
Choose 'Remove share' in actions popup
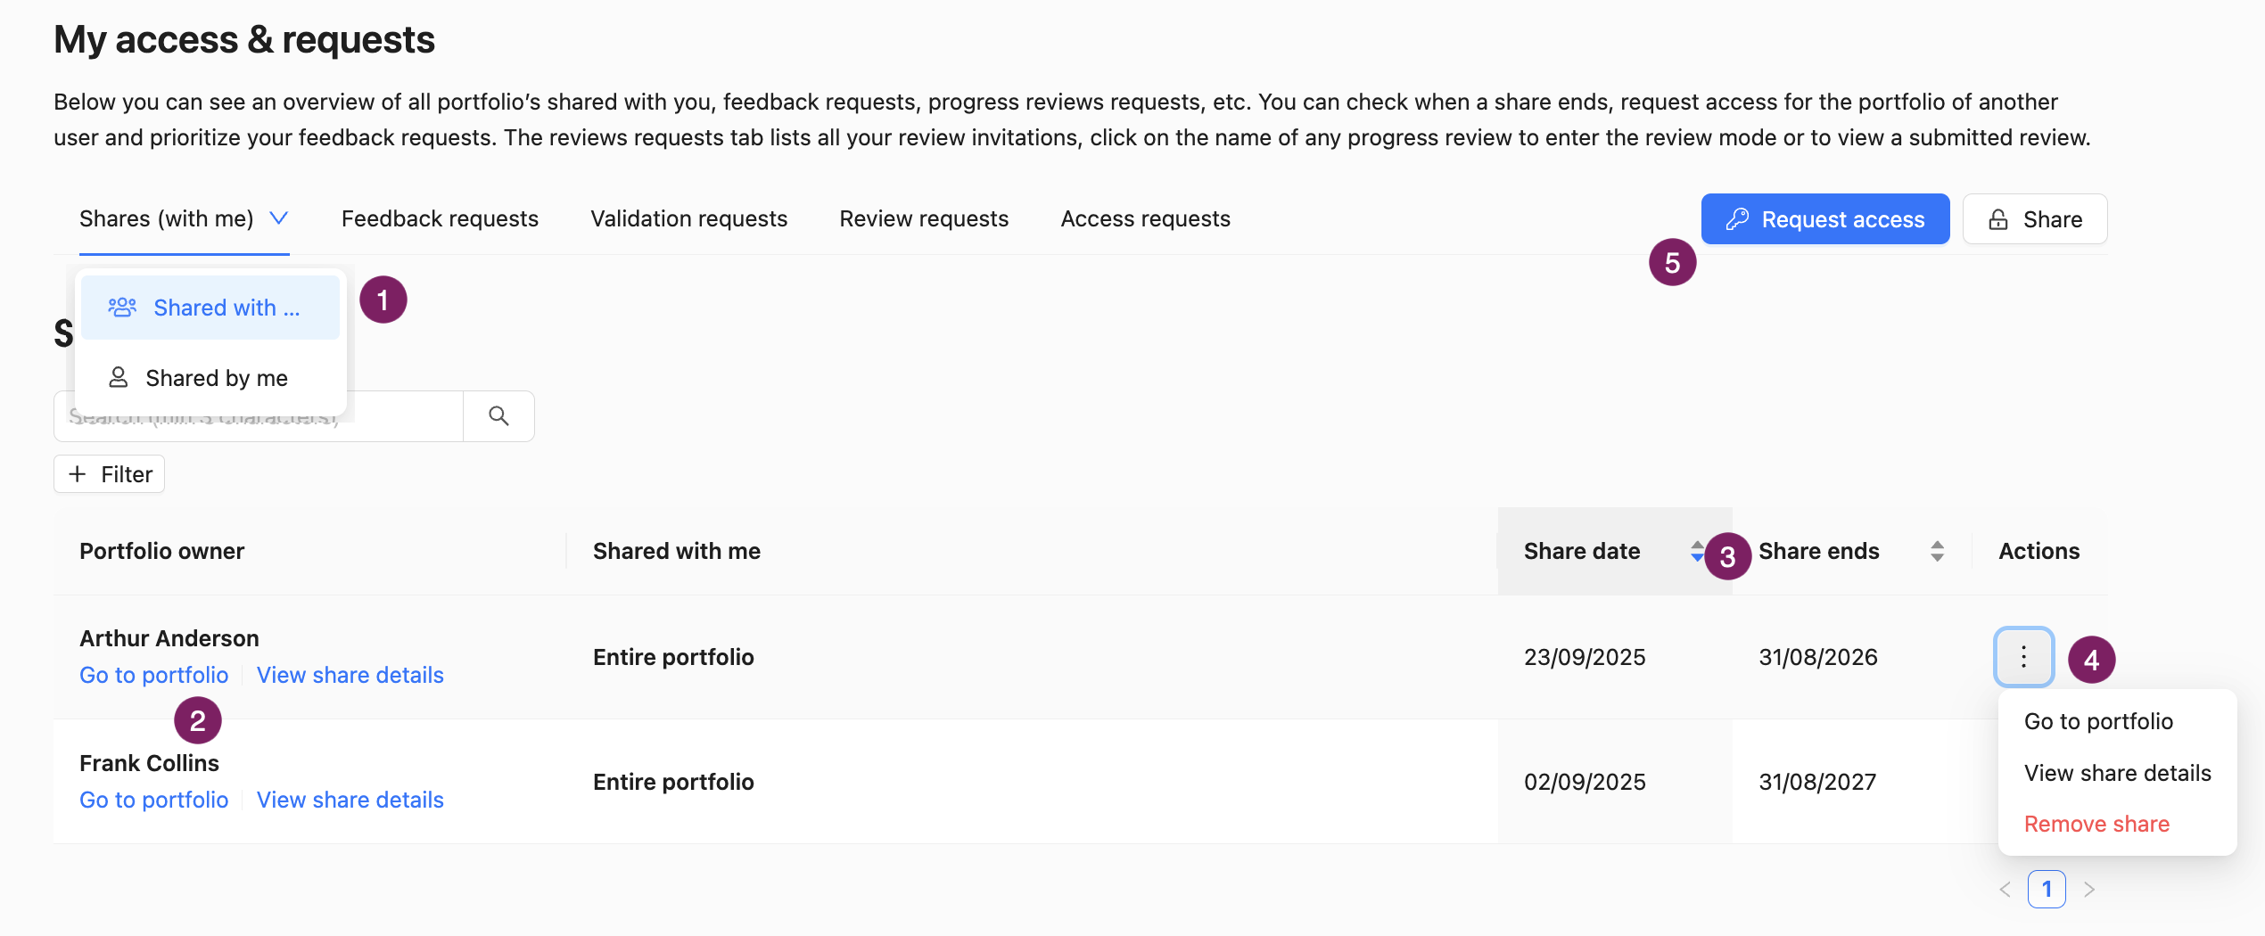(2096, 824)
